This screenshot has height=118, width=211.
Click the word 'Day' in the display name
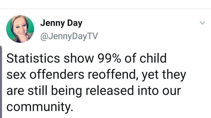[75, 24]
